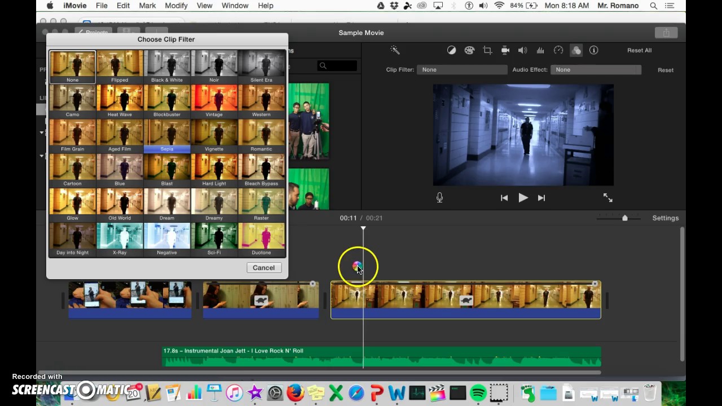The image size is (722, 406).
Task: Click the Wi-Fi icon in menu bar
Action: [499, 6]
